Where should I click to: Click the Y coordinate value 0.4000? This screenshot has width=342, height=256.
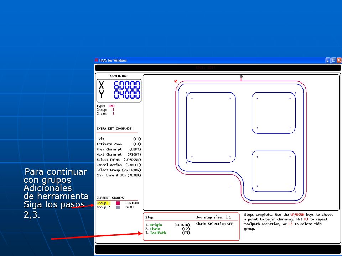pyautogui.click(x=127, y=95)
